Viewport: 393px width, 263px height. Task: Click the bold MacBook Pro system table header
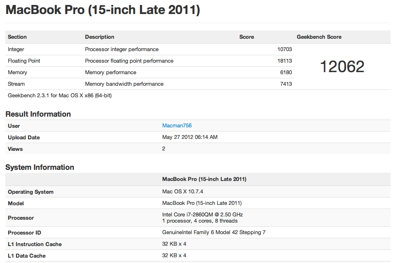[204, 179]
